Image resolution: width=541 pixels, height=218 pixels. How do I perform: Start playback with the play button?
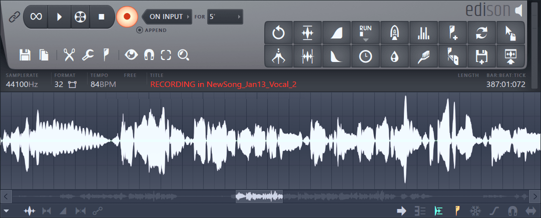coord(60,16)
